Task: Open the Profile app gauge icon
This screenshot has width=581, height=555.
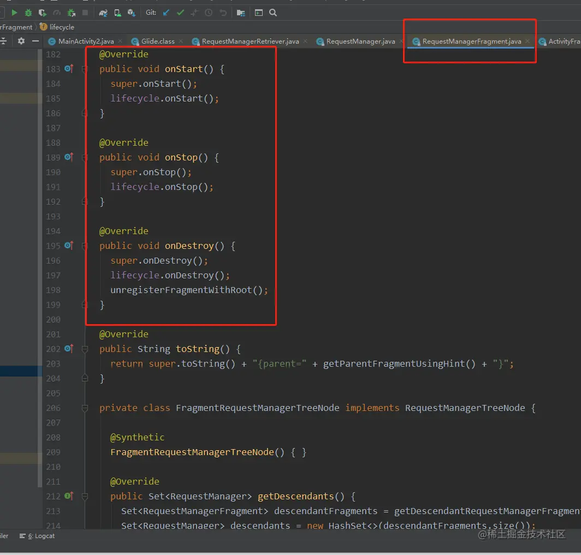Action: tap(57, 13)
